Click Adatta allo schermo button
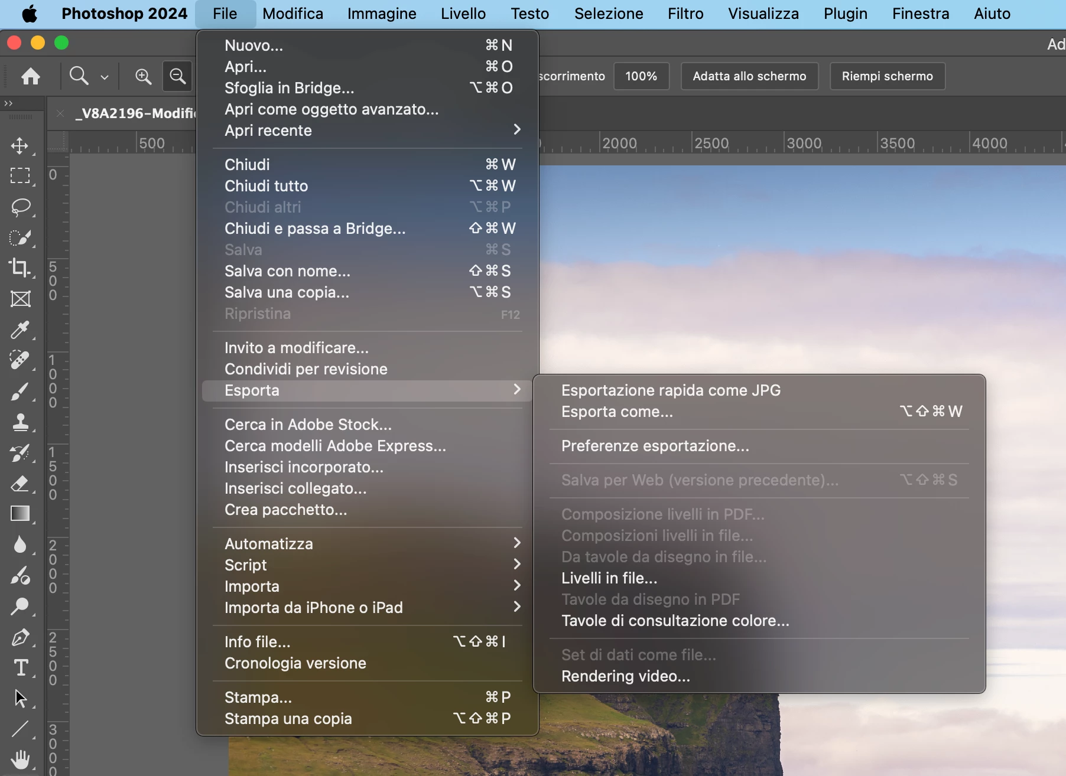Viewport: 1066px width, 776px height. (x=749, y=76)
